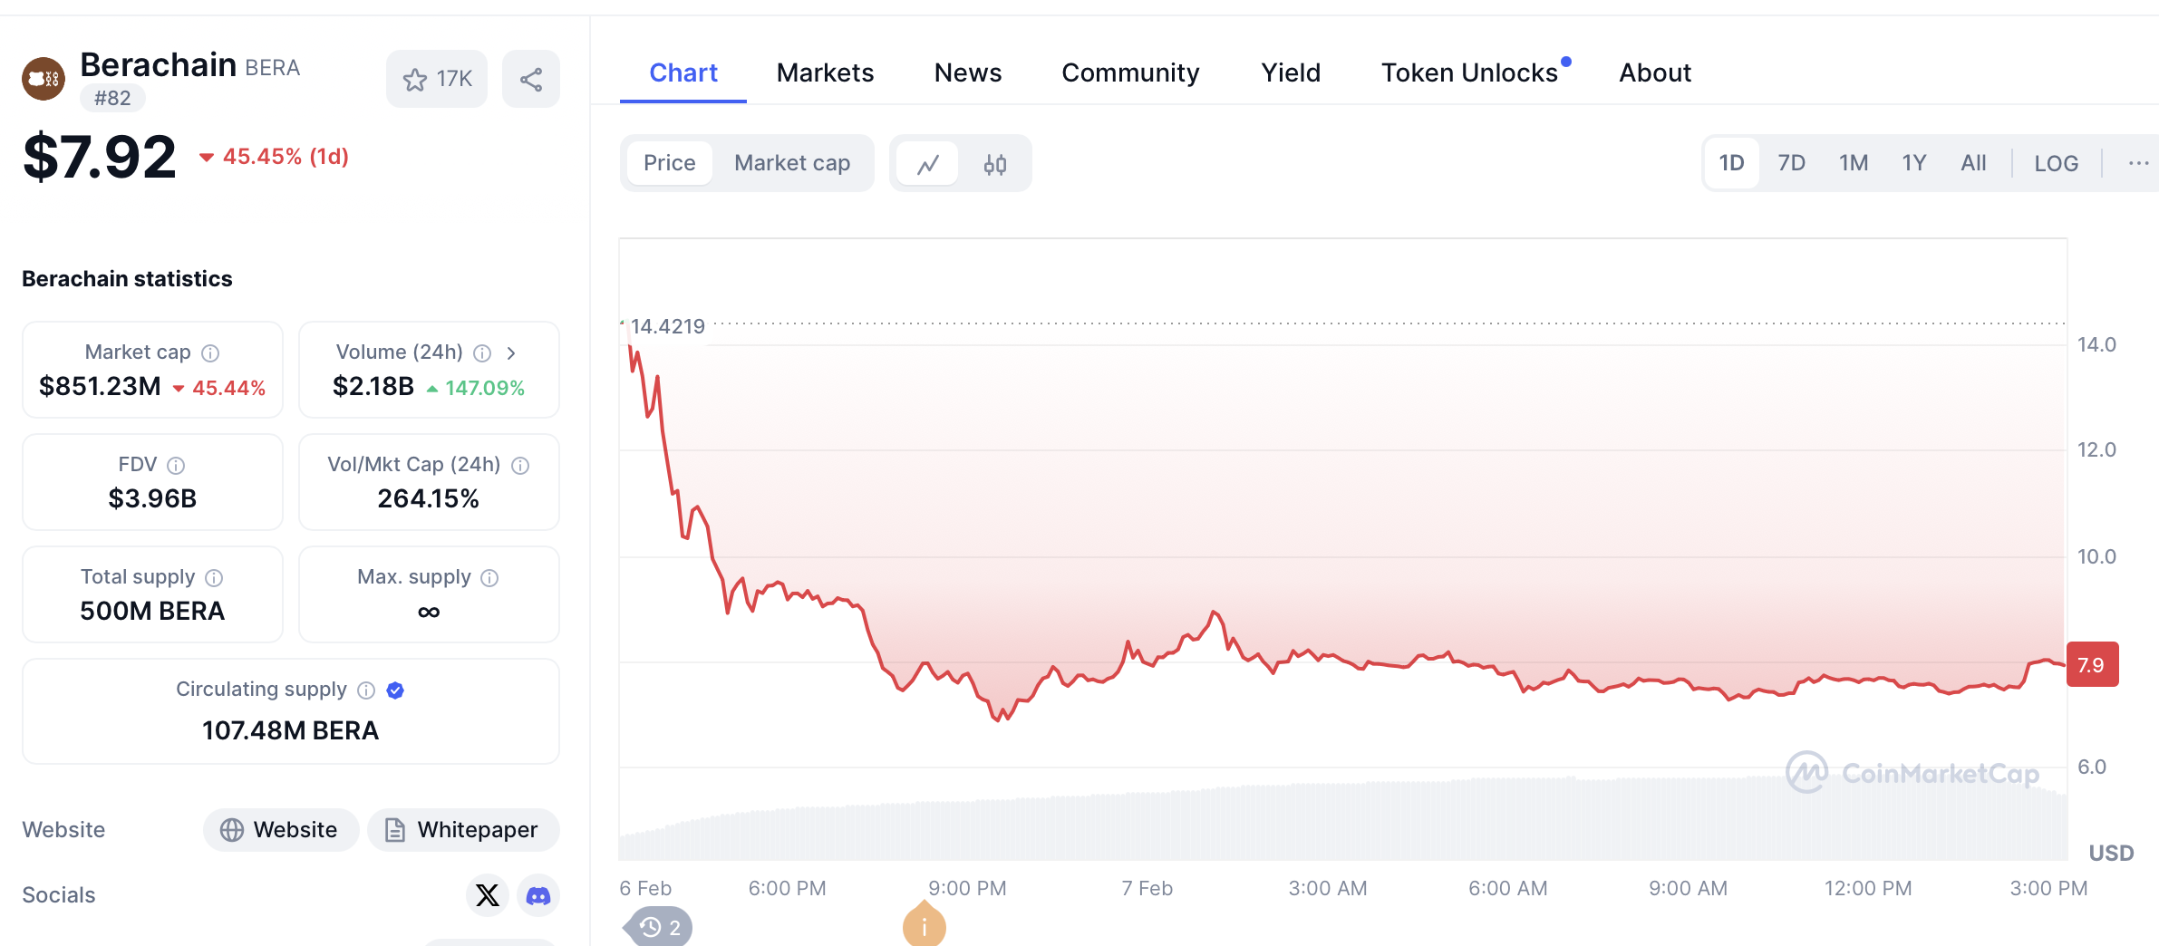This screenshot has width=2159, height=946.
Task: Open the About tab
Action: click(x=1655, y=72)
